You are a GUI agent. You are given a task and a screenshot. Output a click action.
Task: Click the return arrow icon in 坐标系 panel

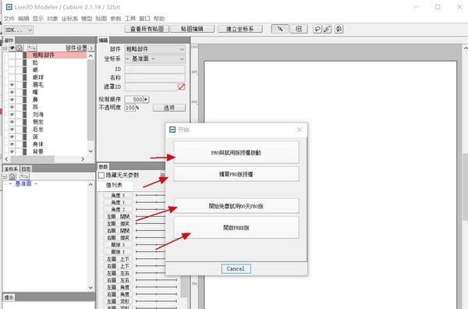24,176
